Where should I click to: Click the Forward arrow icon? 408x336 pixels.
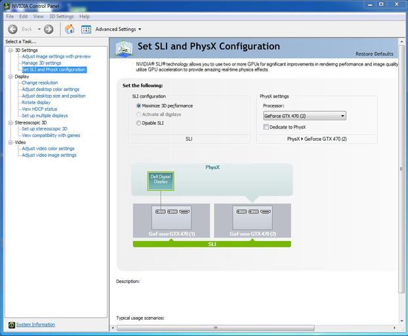pos(49,29)
